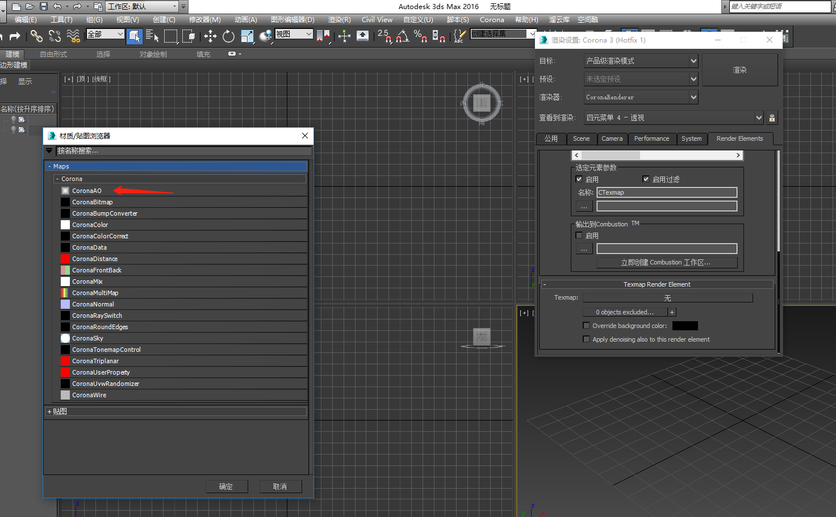Click the Select and Manipulate icon

pos(344,36)
